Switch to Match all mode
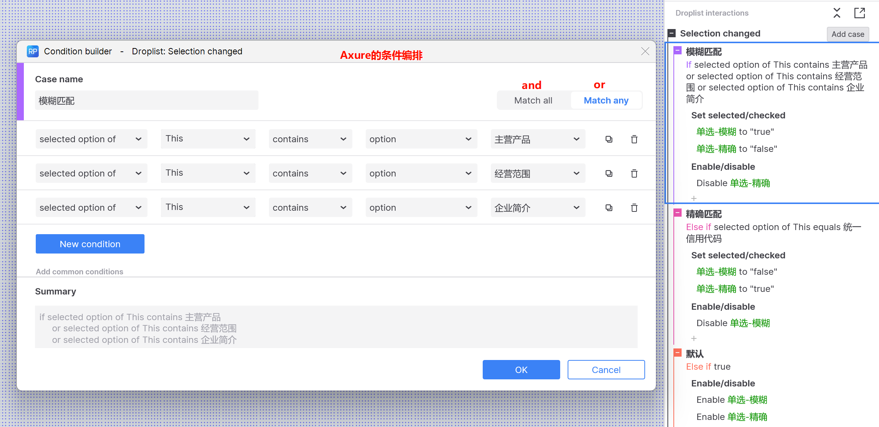 click(x=533, y=101)
